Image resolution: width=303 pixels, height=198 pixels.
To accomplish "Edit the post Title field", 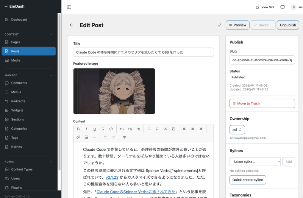I will coord(144,52).
